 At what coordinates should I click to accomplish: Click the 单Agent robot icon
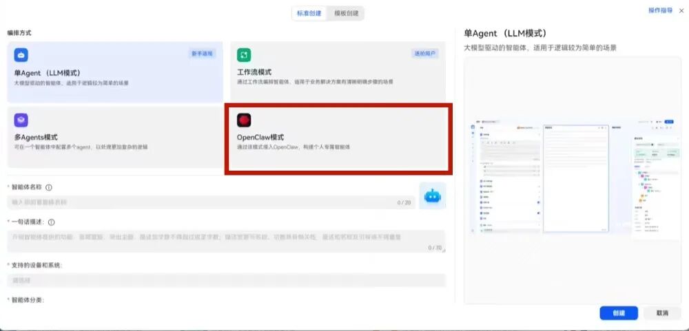point(21,55)
